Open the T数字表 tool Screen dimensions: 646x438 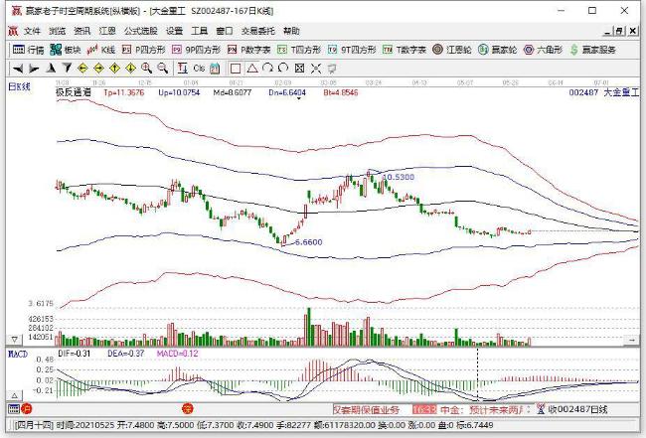[404, 50]
